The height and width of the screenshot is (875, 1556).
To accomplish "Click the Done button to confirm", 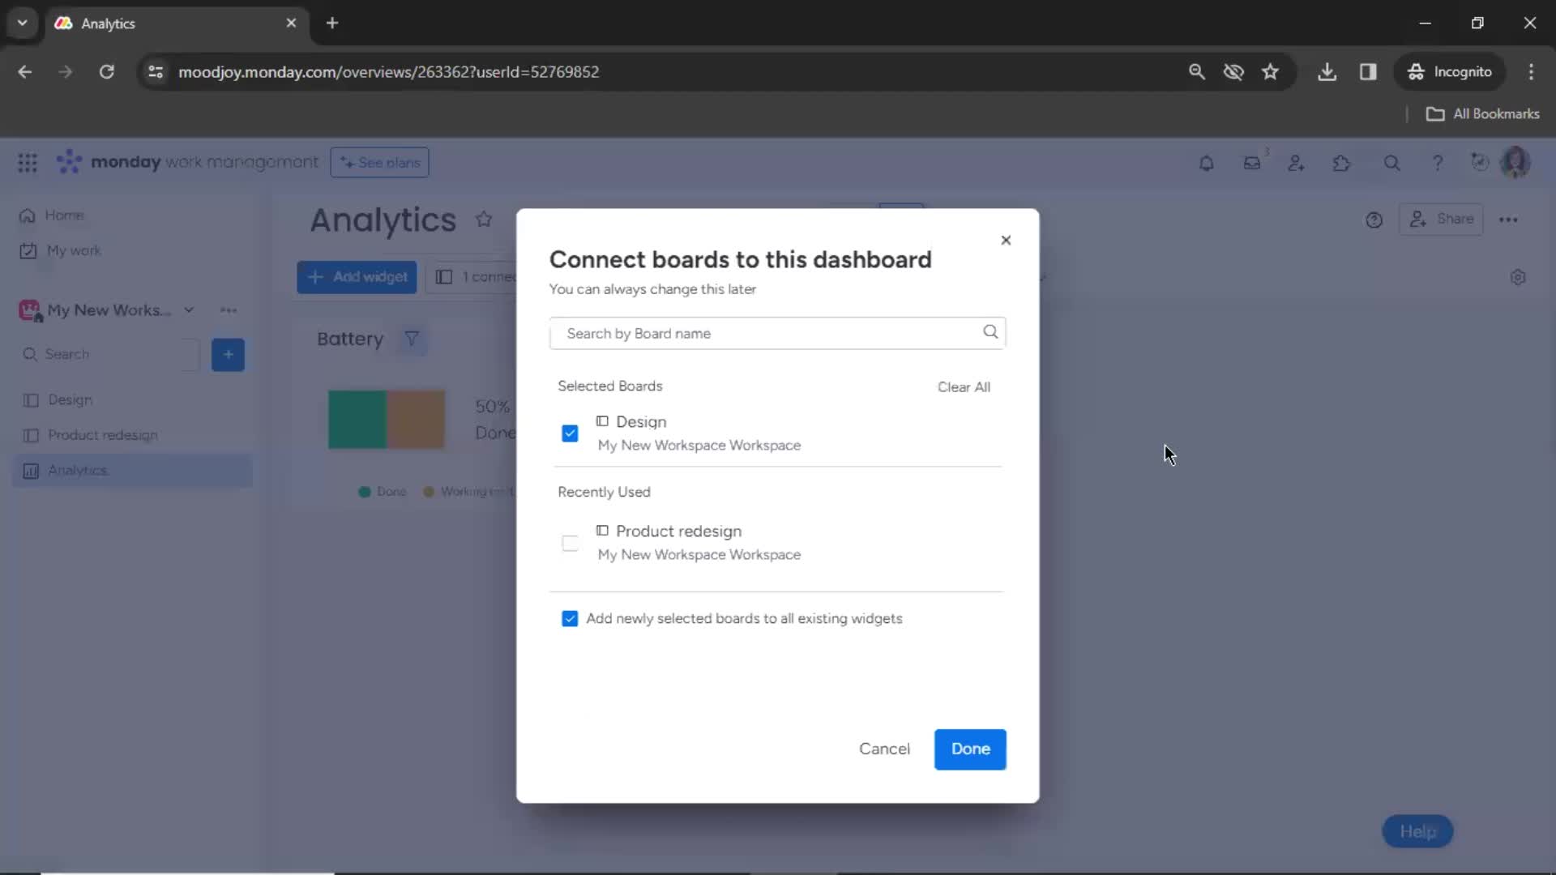I will point(970,749).
